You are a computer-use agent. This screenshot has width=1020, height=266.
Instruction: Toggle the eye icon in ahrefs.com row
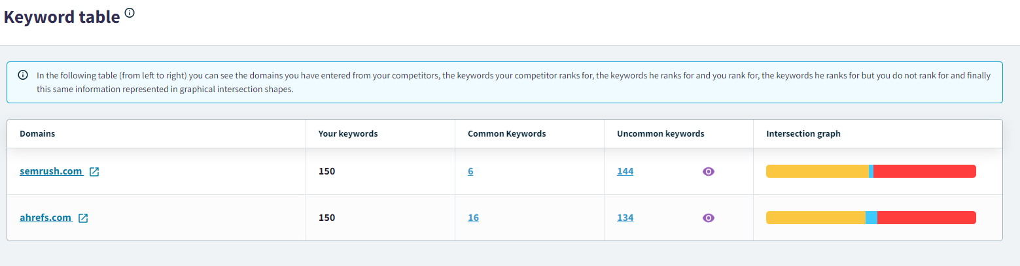coord(708,218)
